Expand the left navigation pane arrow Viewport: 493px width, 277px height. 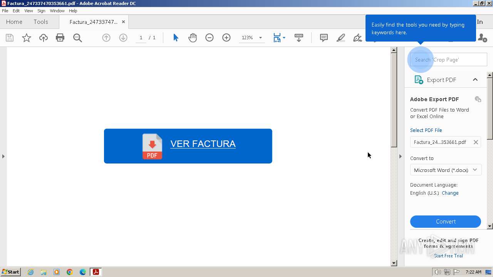click(3, 156)
